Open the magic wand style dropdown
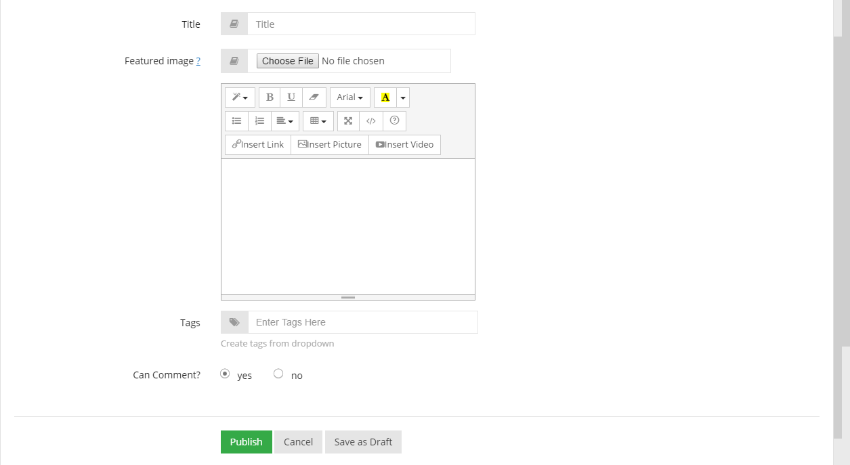850x465 pixels. click(x=240, y=97)
